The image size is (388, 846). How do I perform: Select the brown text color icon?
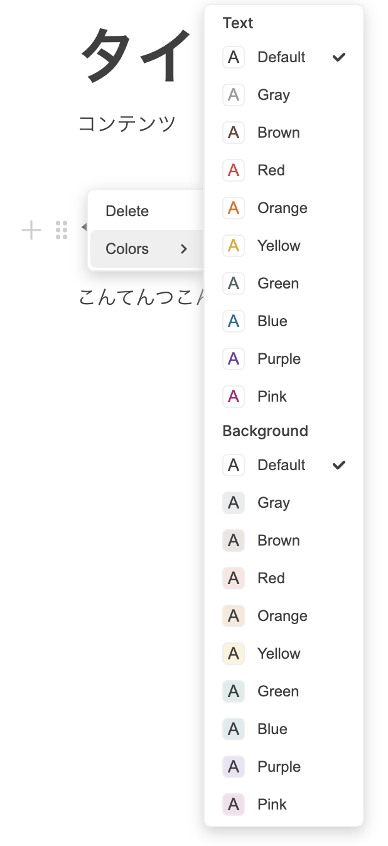click(234, 133)
